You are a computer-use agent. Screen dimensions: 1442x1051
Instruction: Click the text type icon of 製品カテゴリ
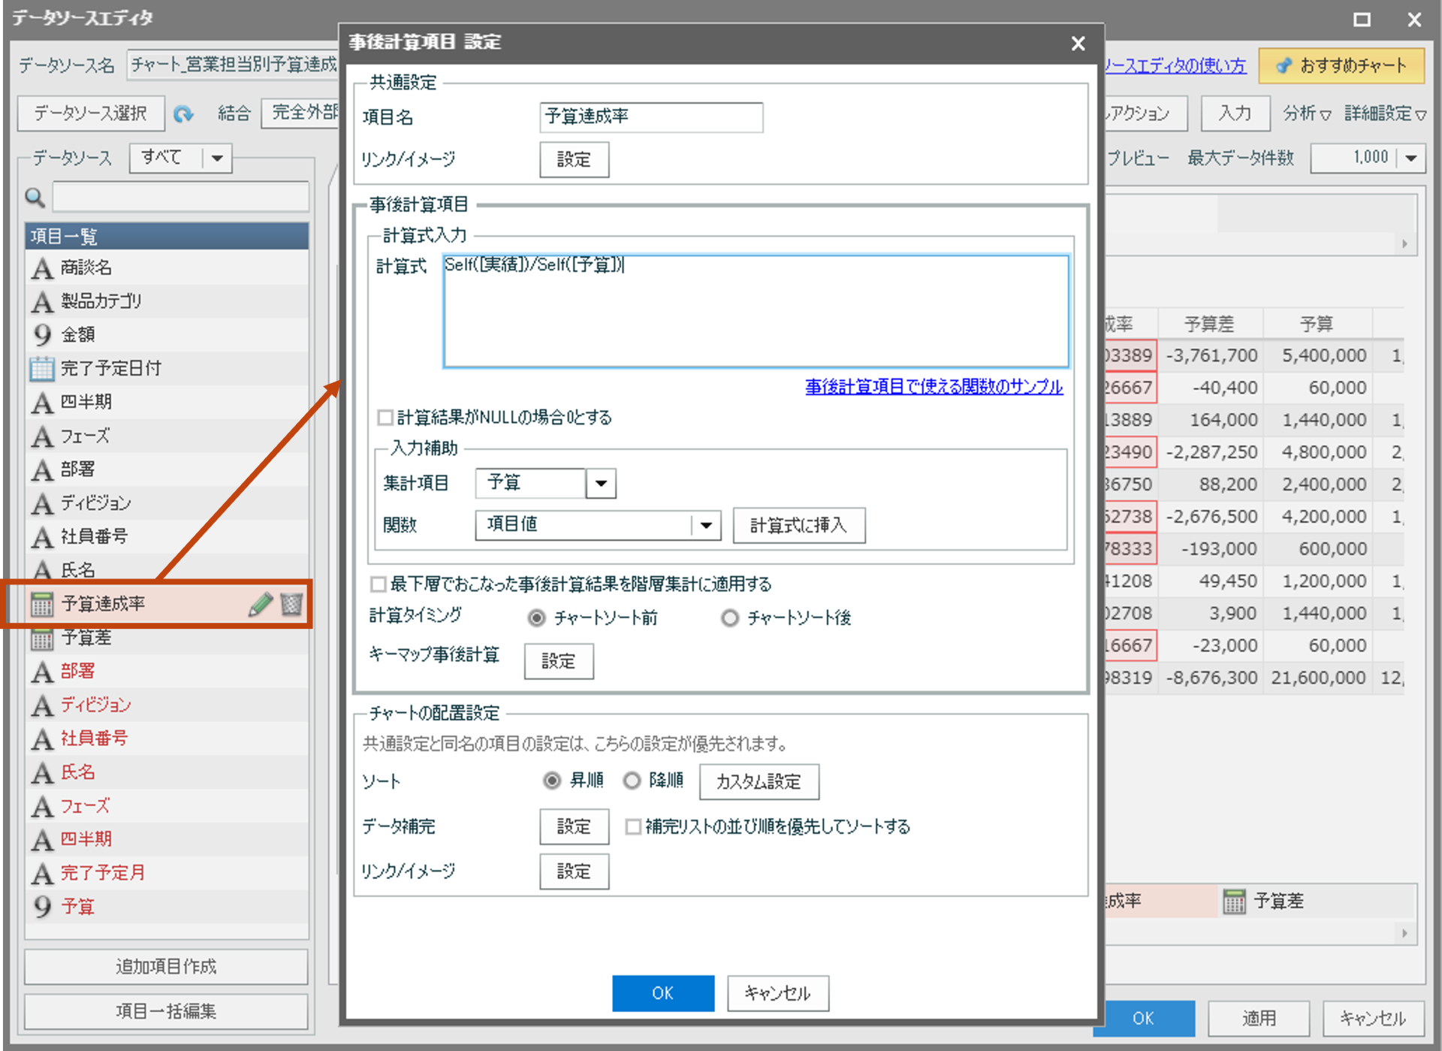(42, 302)
